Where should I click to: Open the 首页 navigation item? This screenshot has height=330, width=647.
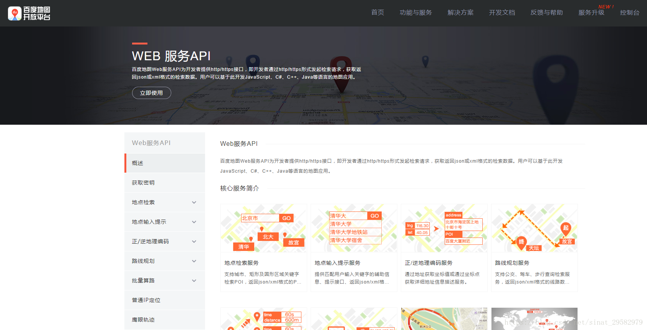[377, 13]
